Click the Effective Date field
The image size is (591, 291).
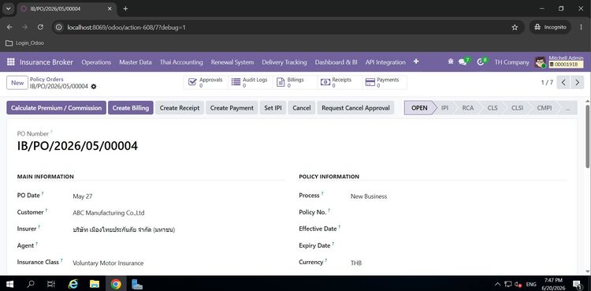[x=458, y=229]
